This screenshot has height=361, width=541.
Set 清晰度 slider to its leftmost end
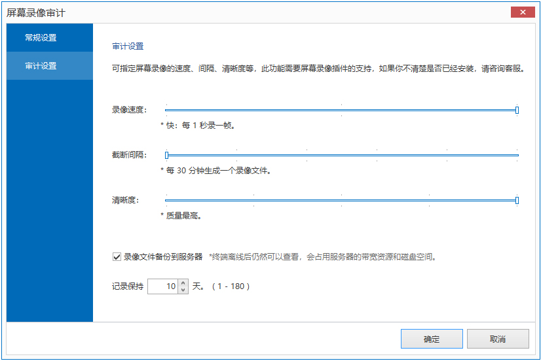167,200
